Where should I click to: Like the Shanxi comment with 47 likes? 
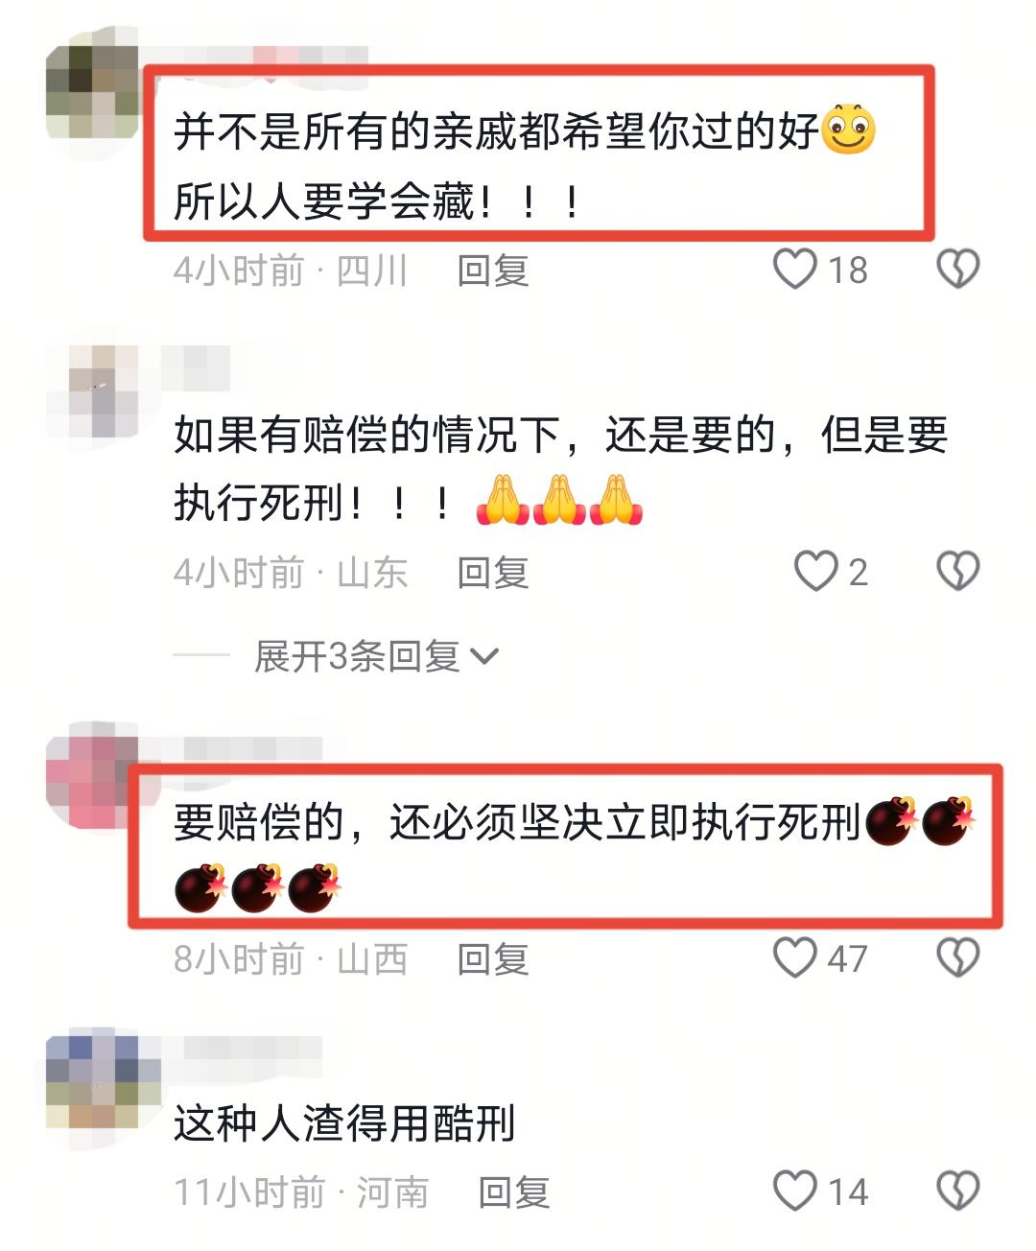pos(794,957)
